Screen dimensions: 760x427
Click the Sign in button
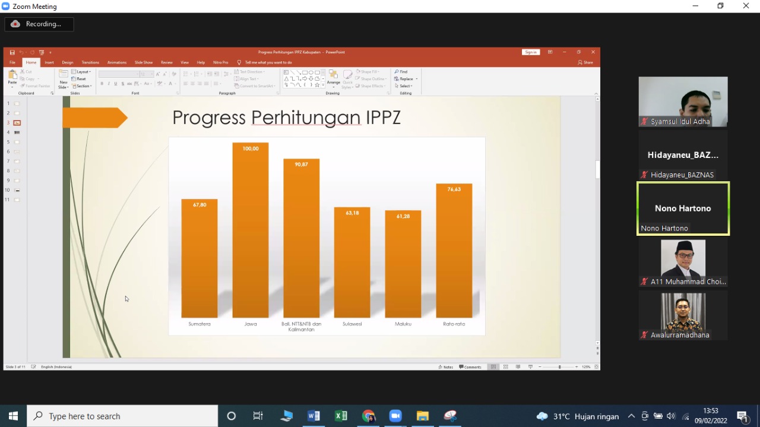530,52
